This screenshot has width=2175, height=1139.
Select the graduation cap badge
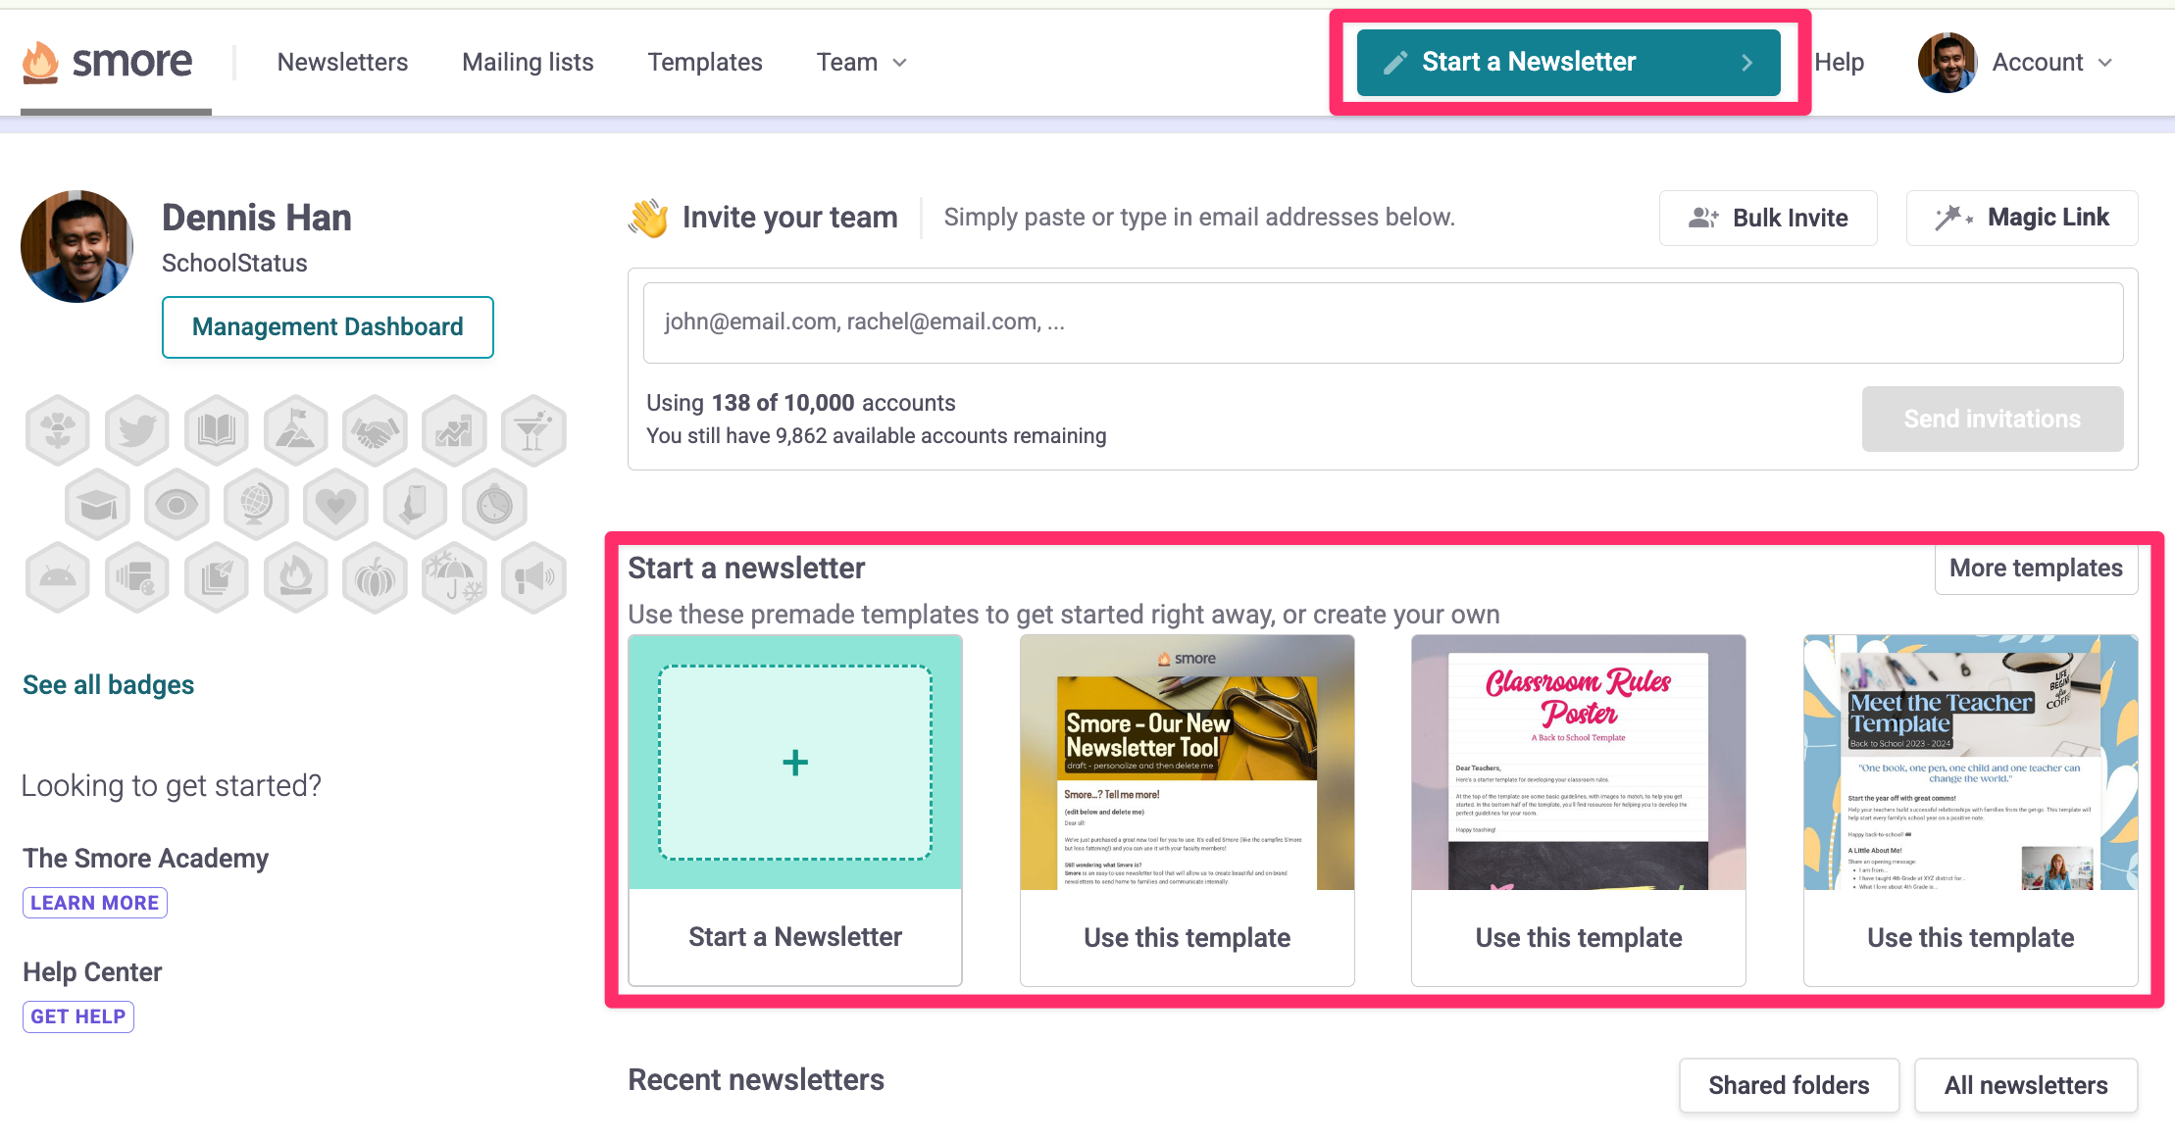pyautogui.click(x=97, y=505)
